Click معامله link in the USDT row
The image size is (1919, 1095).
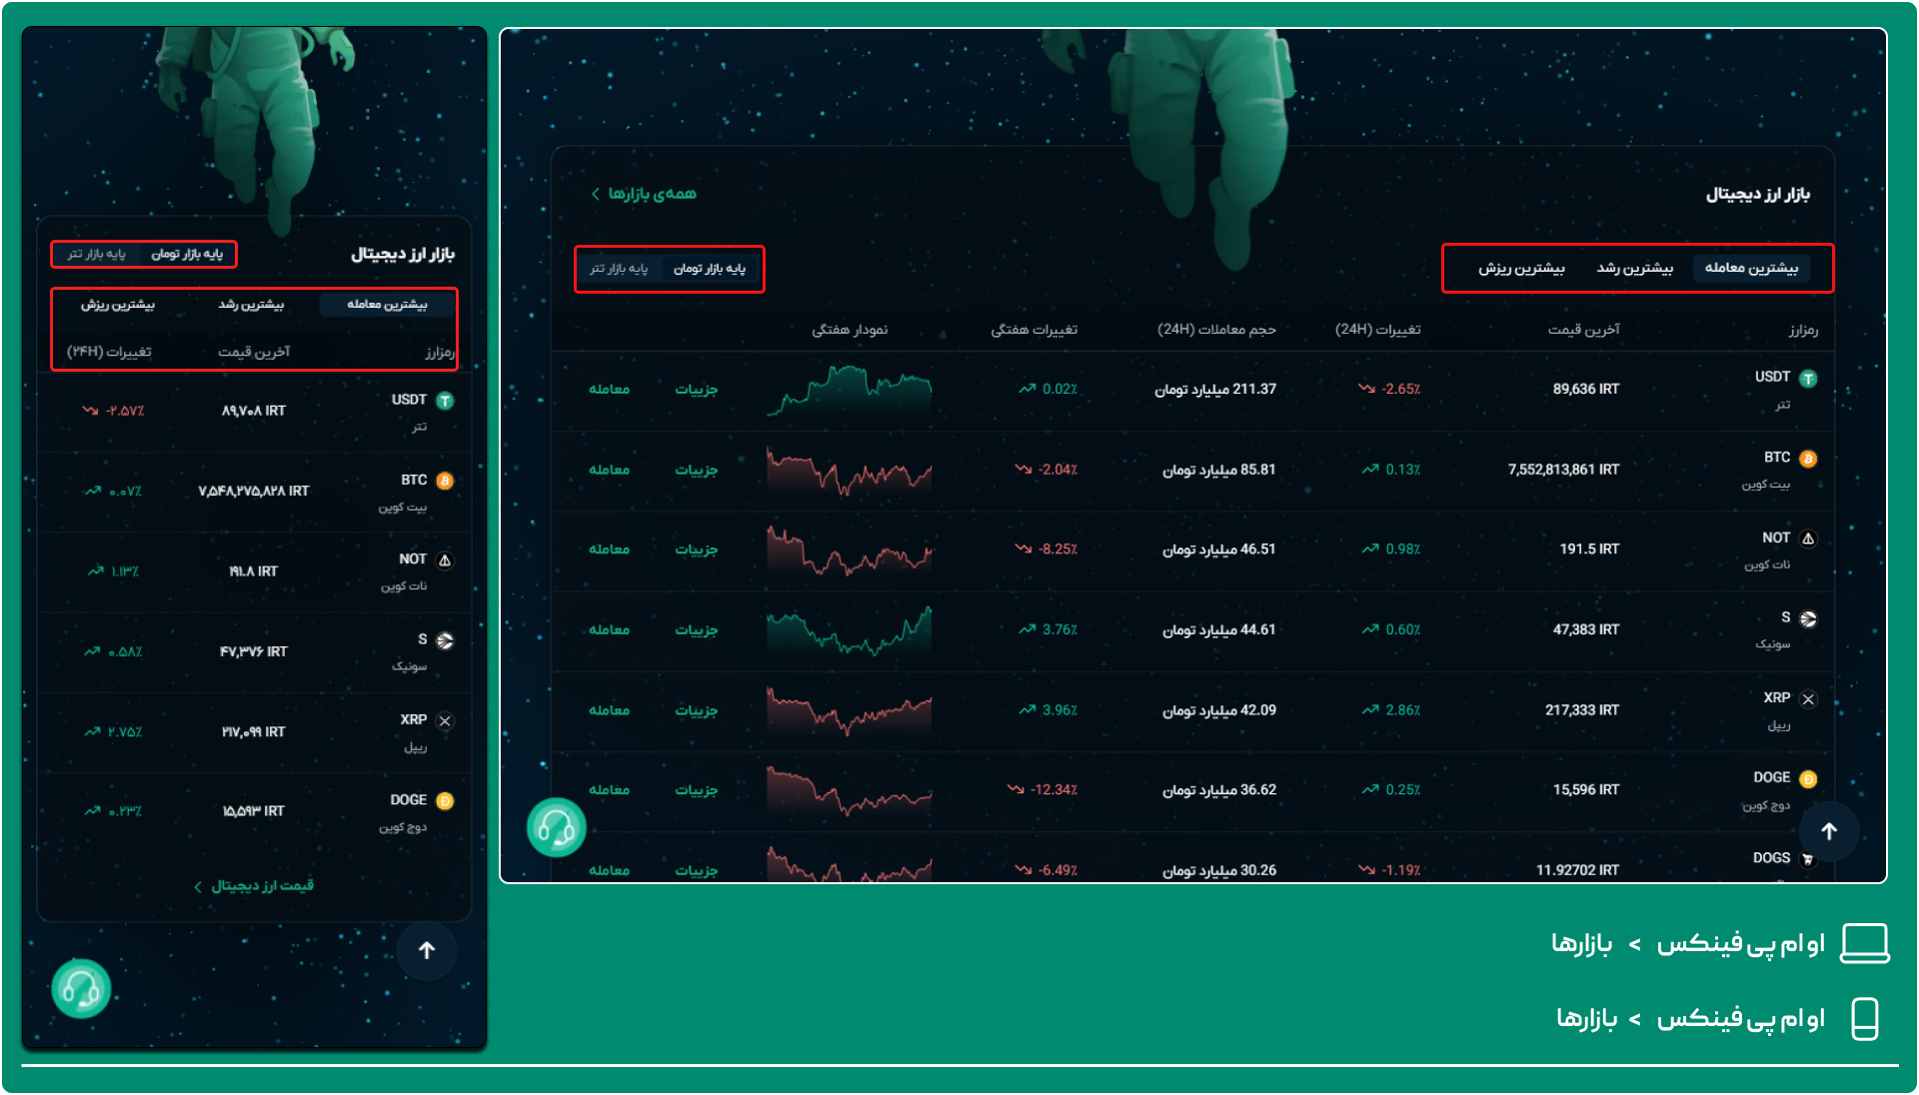tap(609, 390)
